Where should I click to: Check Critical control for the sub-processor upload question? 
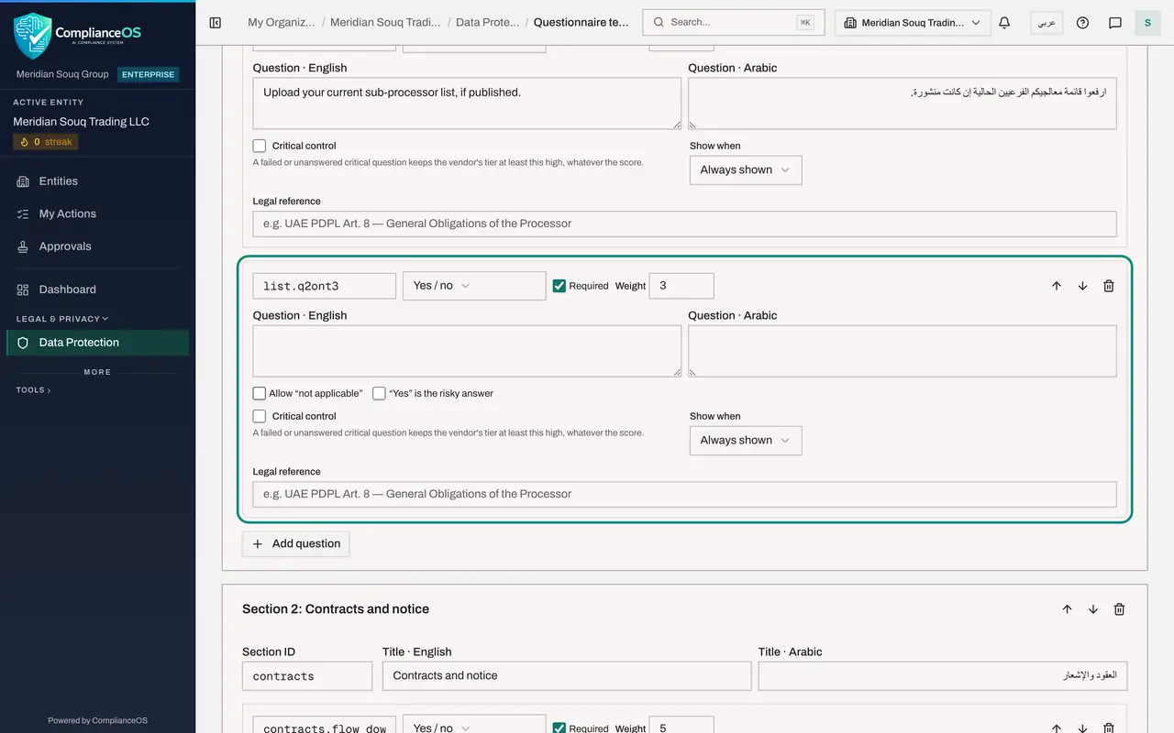[260, 146]
